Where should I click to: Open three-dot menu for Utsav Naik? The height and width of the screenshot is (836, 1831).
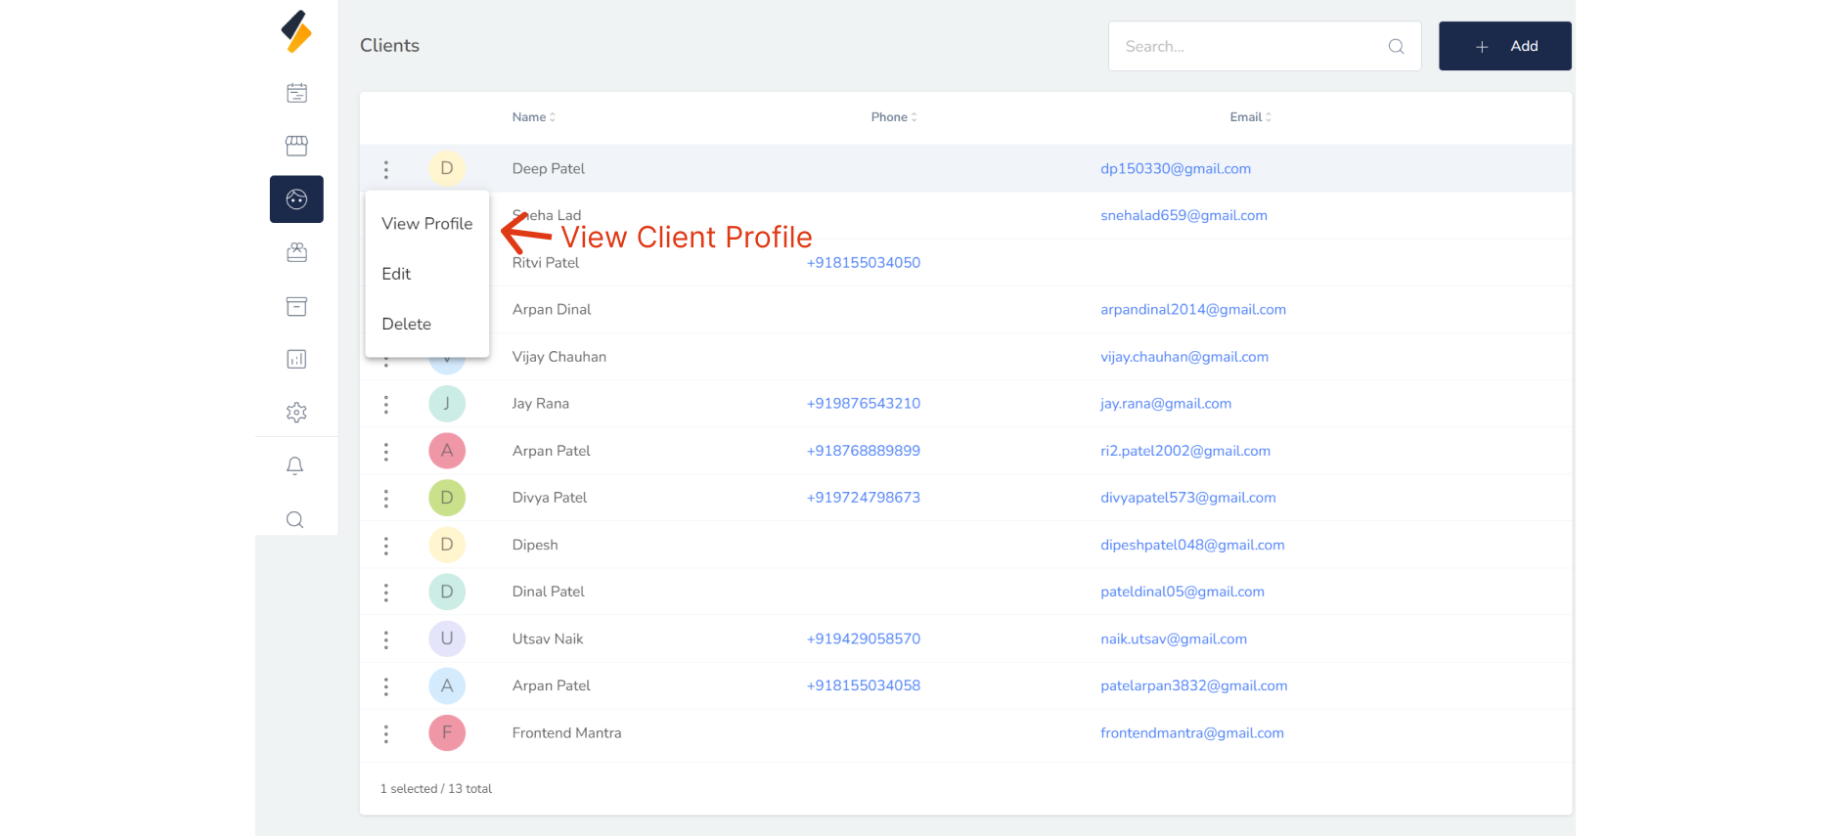coord(386,639)
